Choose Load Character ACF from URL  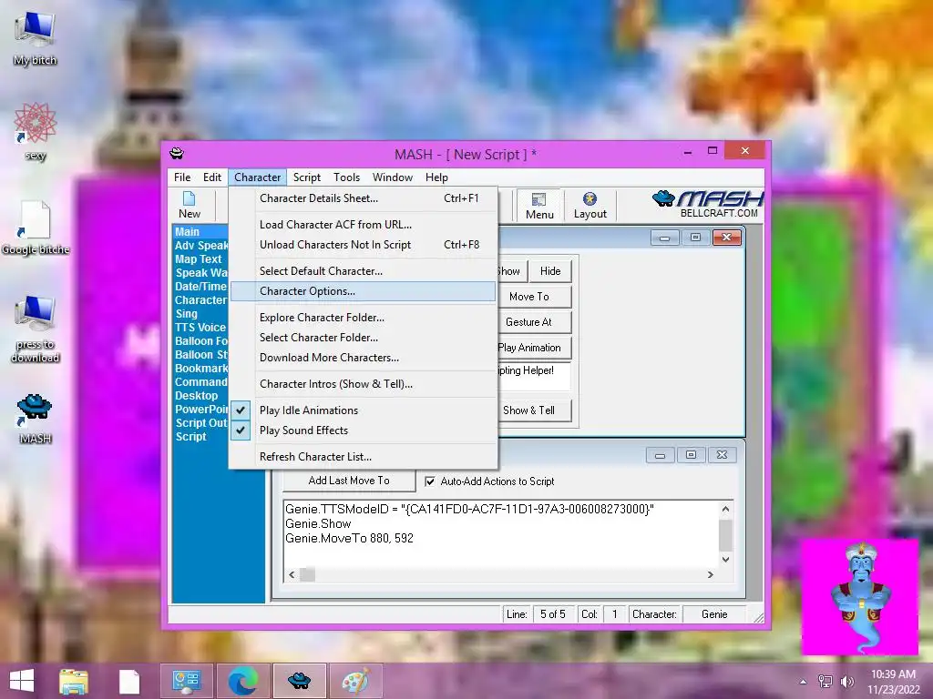(363, 225)
